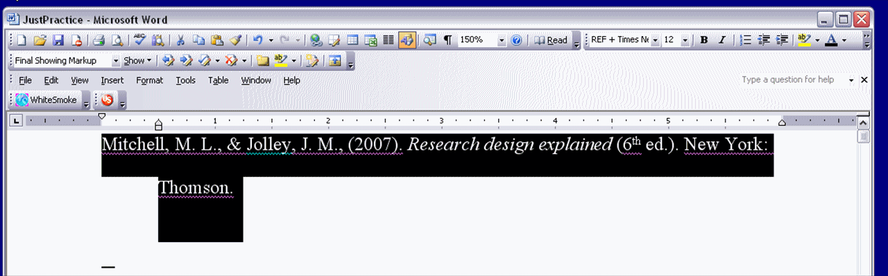Open the Table menu
888x276 pixels.
pos(219,80)
